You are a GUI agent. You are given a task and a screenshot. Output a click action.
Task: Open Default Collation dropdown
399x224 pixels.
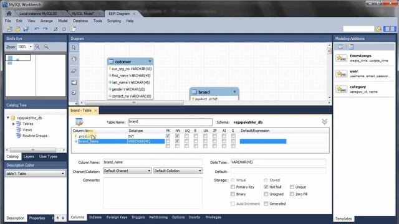178,171
